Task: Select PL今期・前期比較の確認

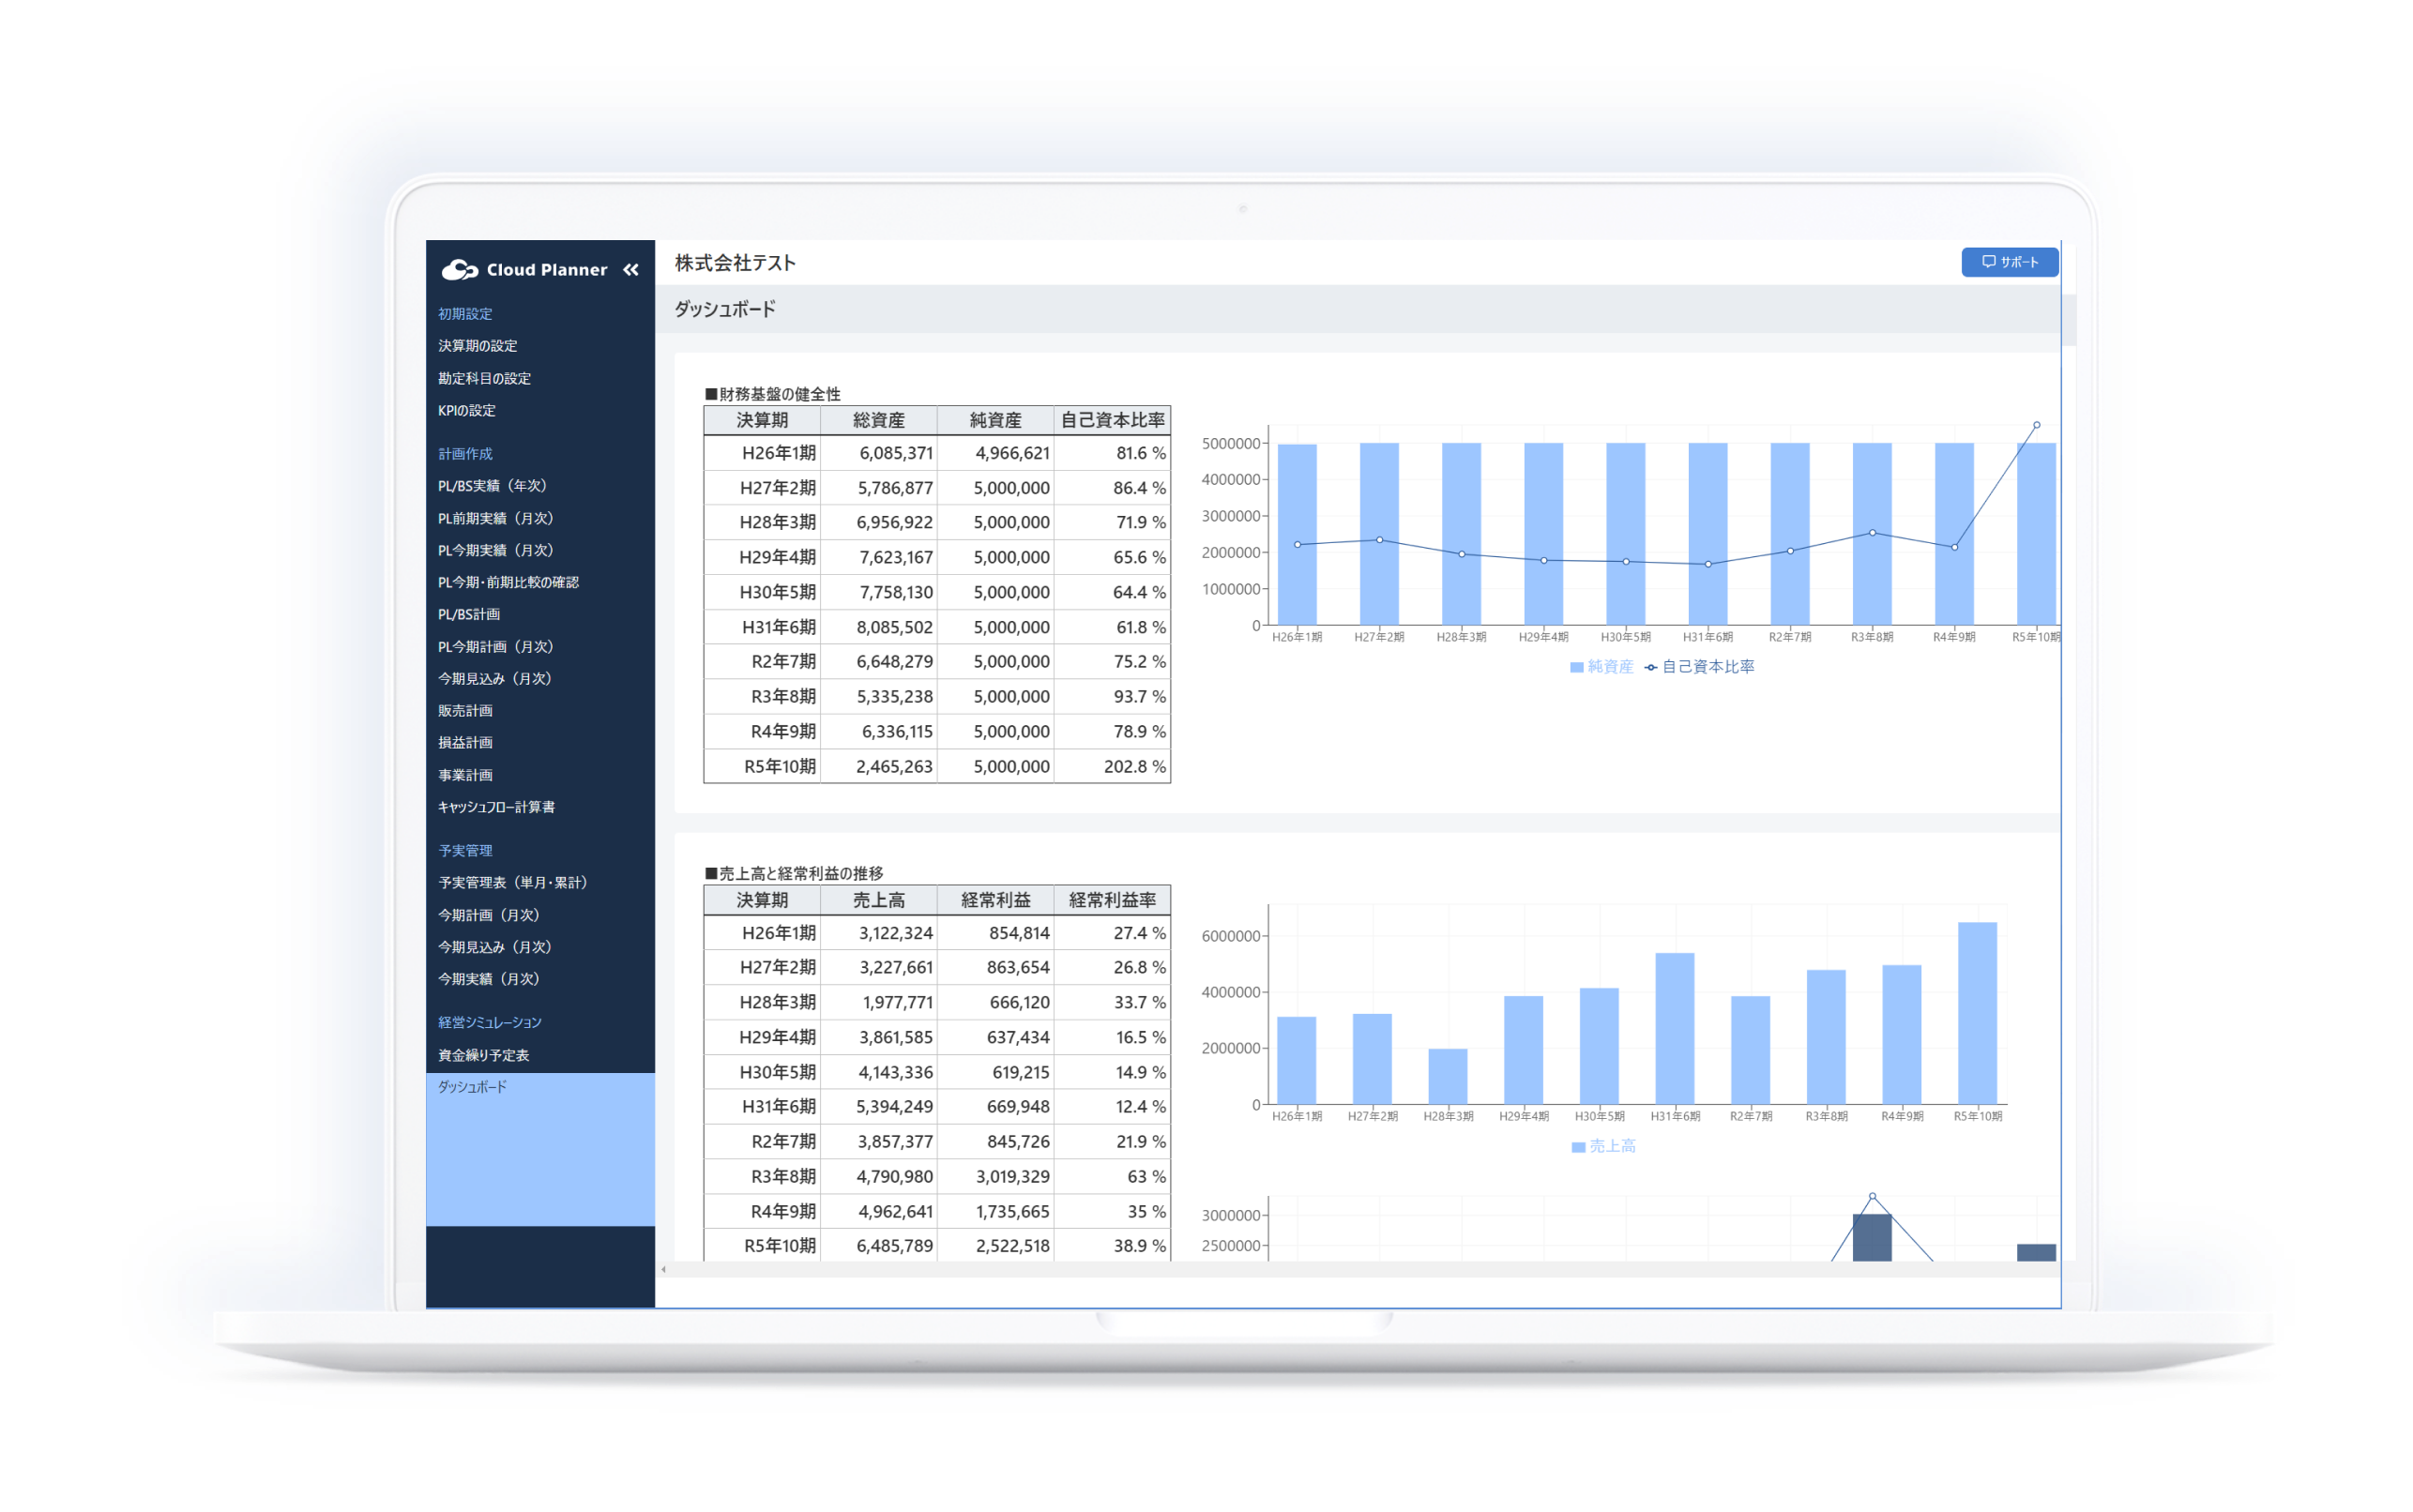Action: [510, 582]
